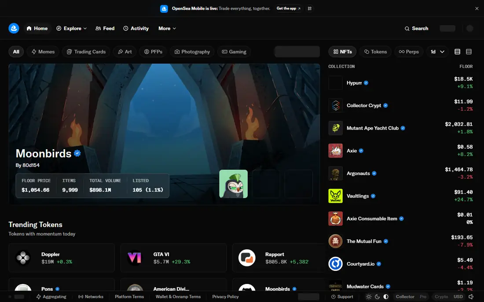Switch to dark theme moon icon
The image size is (484, 302).
[377, 297]
